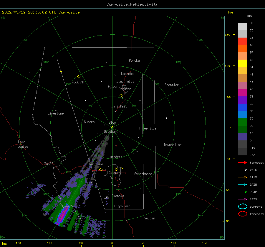The width and height of the screenshot is (265, 247).
Task: Click the Strathmore label
Action: click(x=143, y=174)
